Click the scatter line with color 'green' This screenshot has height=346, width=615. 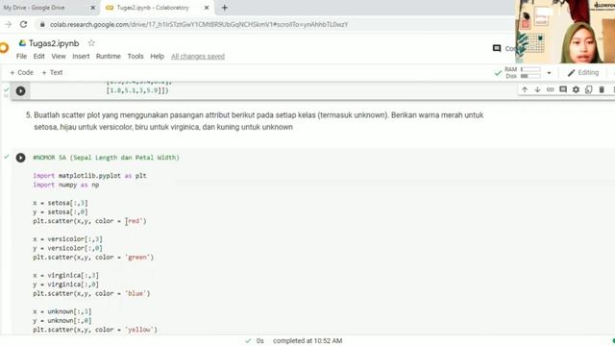tap(93, 258)
